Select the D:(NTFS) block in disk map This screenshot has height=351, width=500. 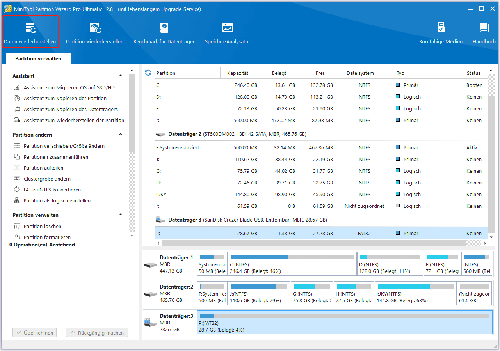click(390, 264)
